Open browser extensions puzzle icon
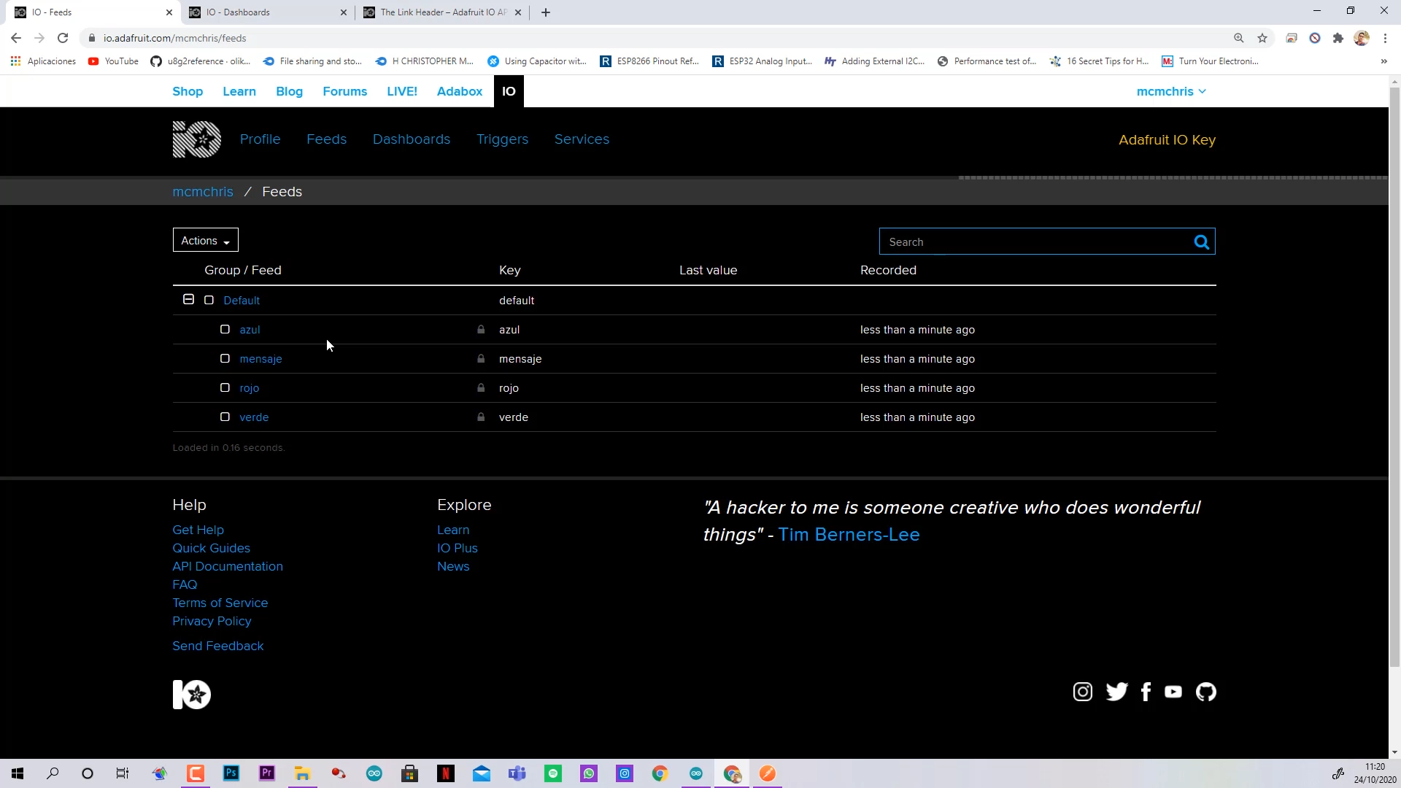This screenshot has width=1401, height=788. pyautogui.click(x=1338, y=38)
